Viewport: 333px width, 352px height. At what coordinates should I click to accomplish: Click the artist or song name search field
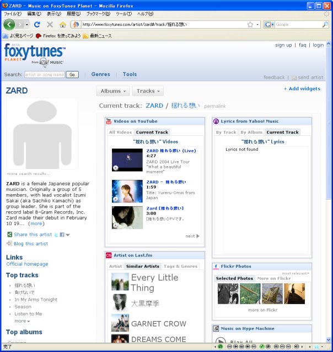pyautogui.click(x=45, y=75)
